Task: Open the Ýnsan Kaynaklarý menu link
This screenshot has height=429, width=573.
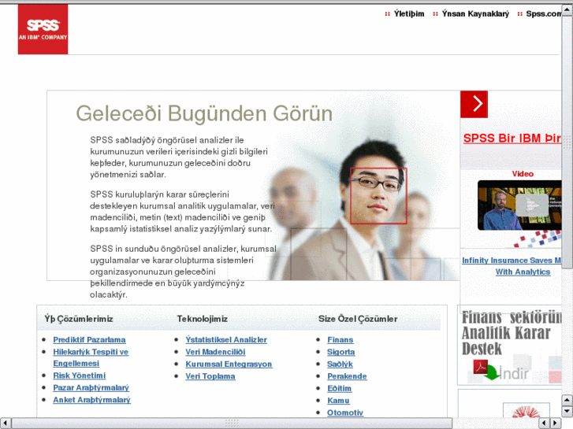Action: coord(475,14)
